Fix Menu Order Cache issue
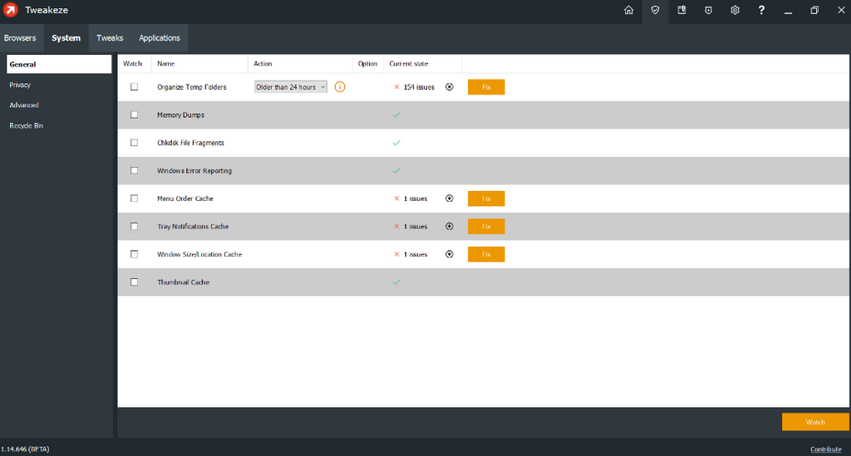The image size is (851, 456). click(486, 199)
